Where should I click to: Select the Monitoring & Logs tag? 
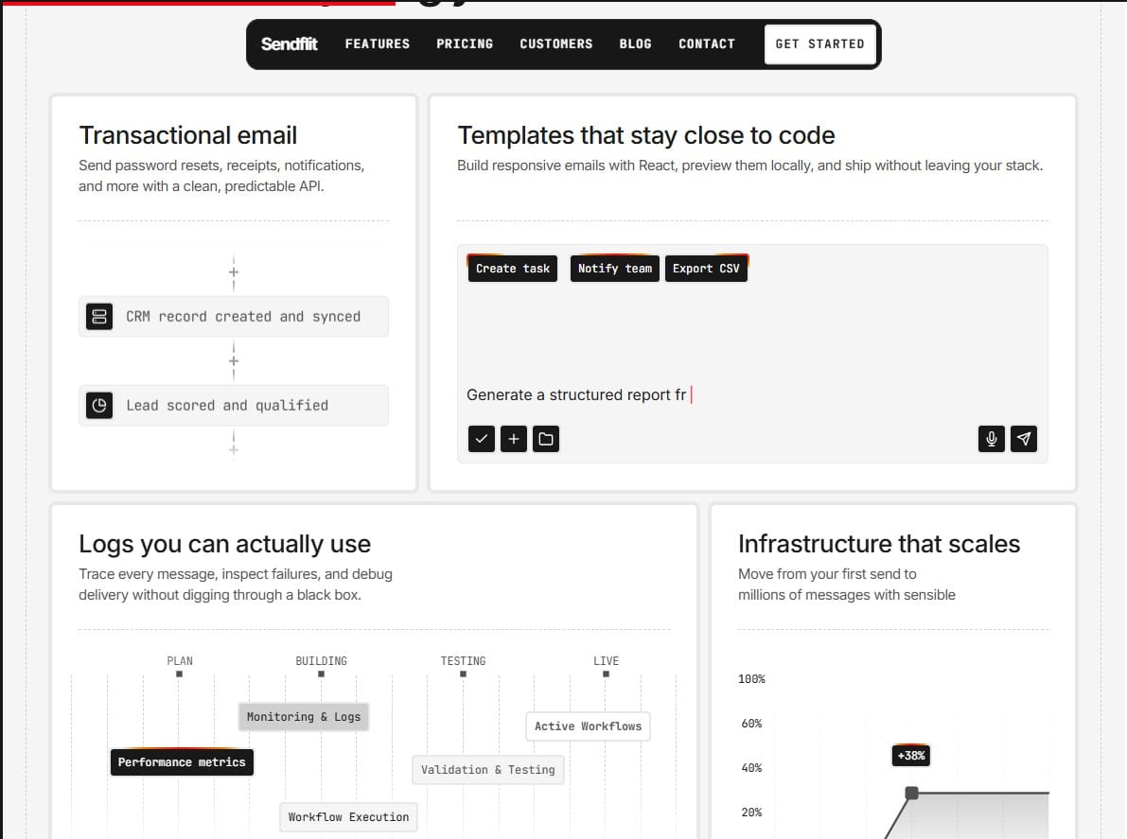pyautogui.click(x=304, y=717)
